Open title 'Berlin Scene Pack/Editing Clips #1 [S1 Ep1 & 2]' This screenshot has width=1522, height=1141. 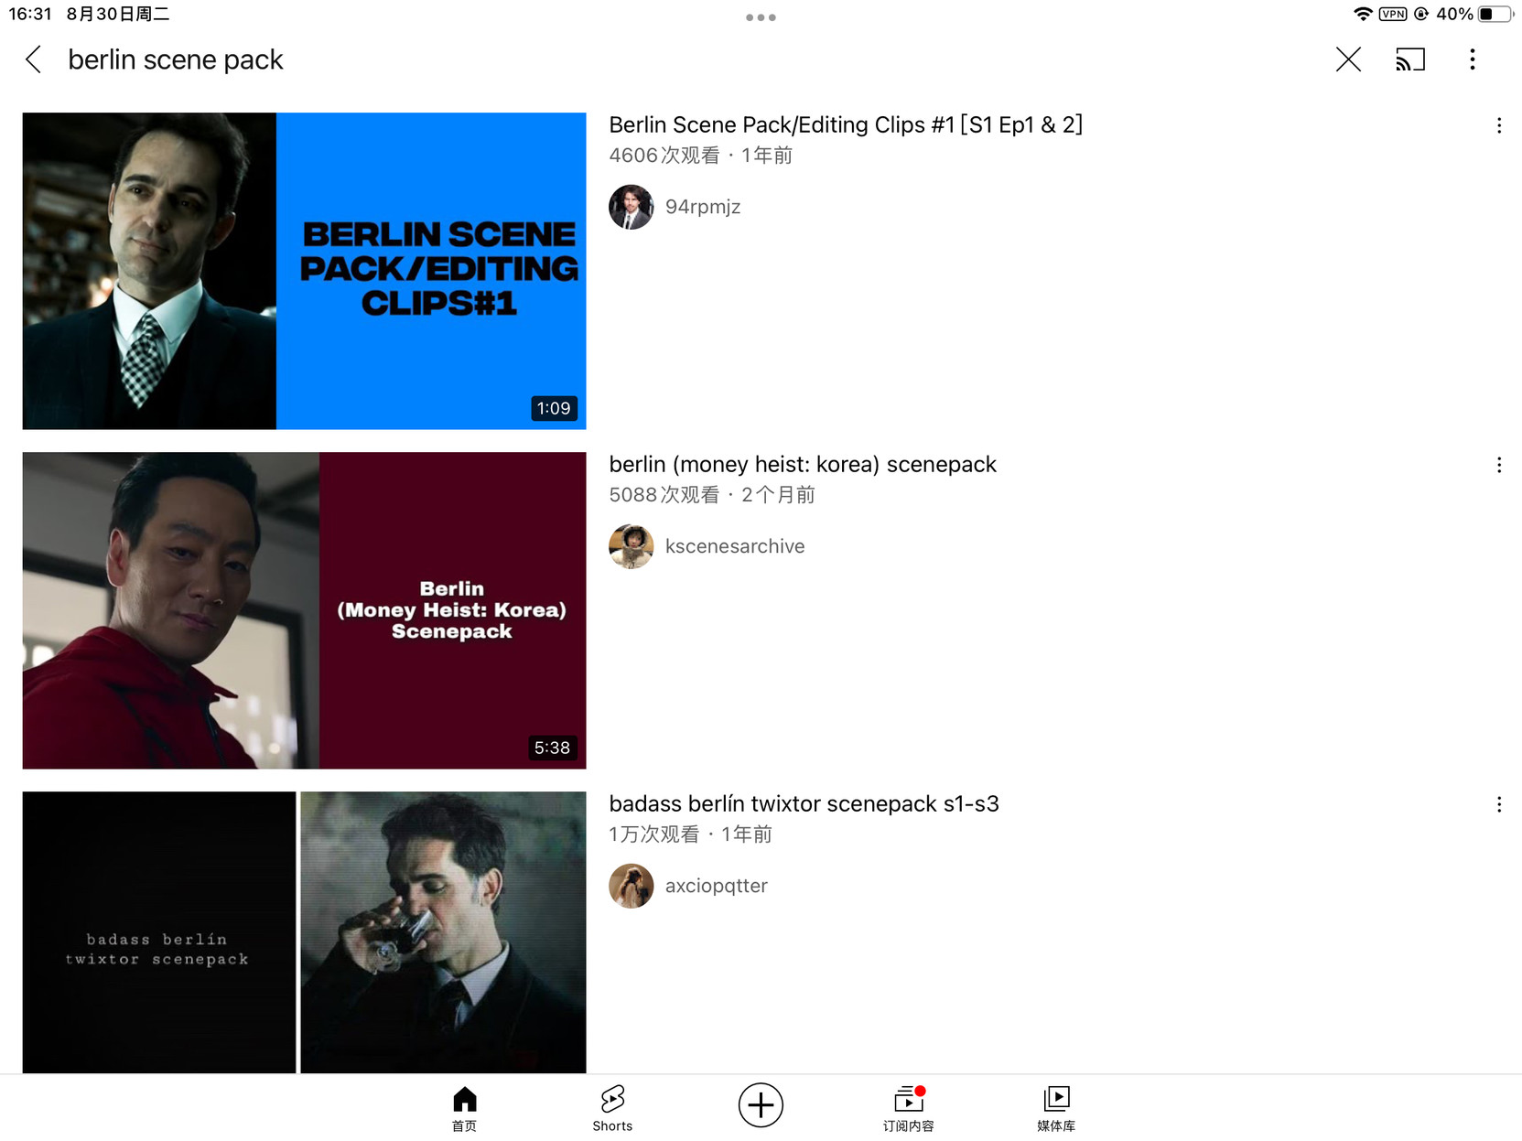pos(846,124)
